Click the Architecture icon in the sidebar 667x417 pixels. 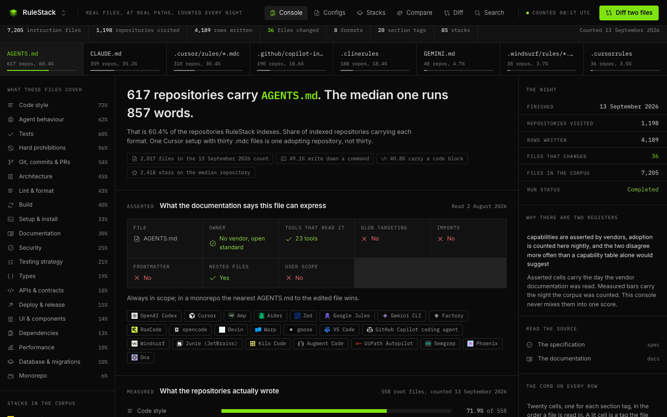[11, 177]
